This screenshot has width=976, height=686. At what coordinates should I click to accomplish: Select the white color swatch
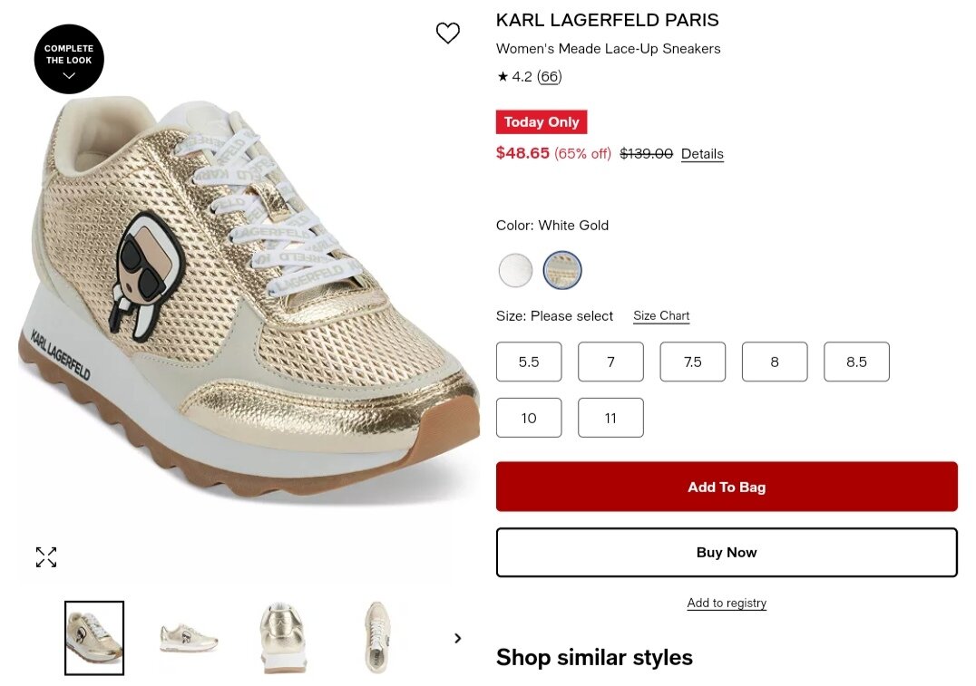(x=515, y=271)
